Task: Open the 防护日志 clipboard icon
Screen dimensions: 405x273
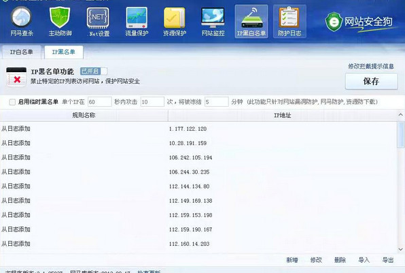Action: tap(289, 22)
